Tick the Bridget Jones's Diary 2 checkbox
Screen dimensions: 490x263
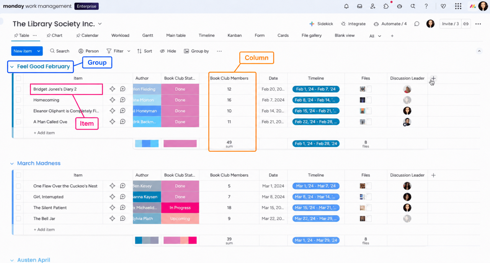18,89
